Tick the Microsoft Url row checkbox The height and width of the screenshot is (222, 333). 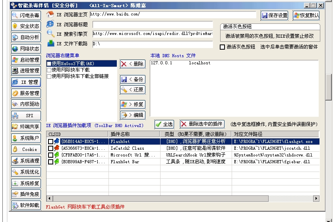(x=50, y=155)
